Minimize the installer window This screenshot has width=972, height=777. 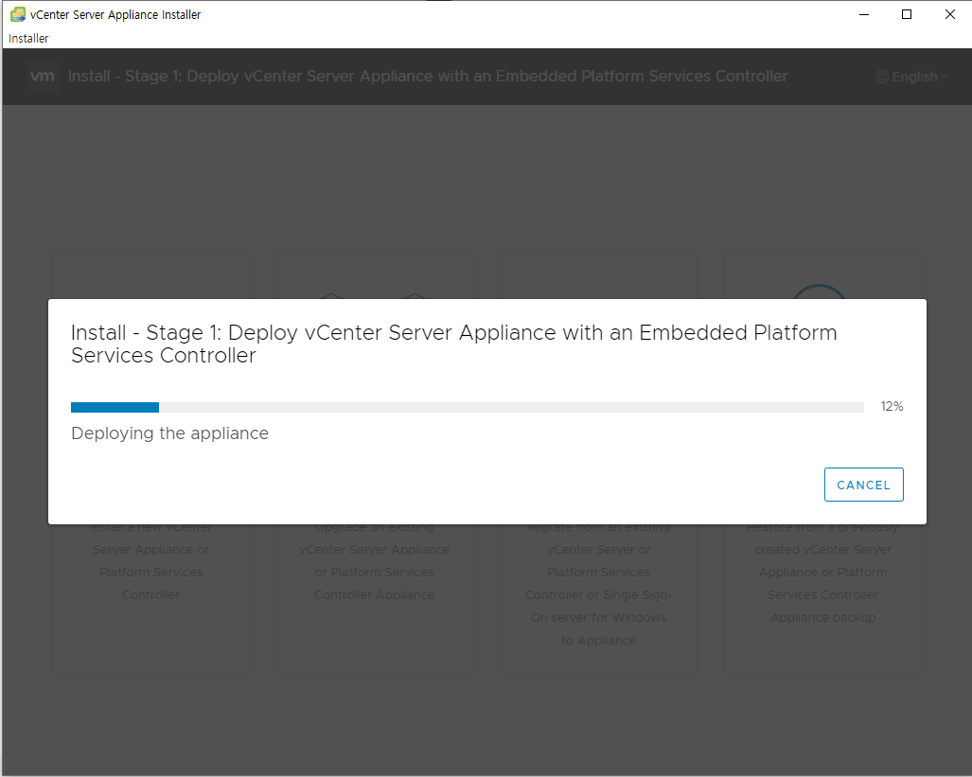click(x=864, y=14)
